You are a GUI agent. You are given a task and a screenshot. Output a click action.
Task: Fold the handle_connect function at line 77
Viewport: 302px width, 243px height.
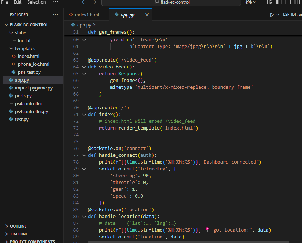pyautogui.click(x=84, y=155)
